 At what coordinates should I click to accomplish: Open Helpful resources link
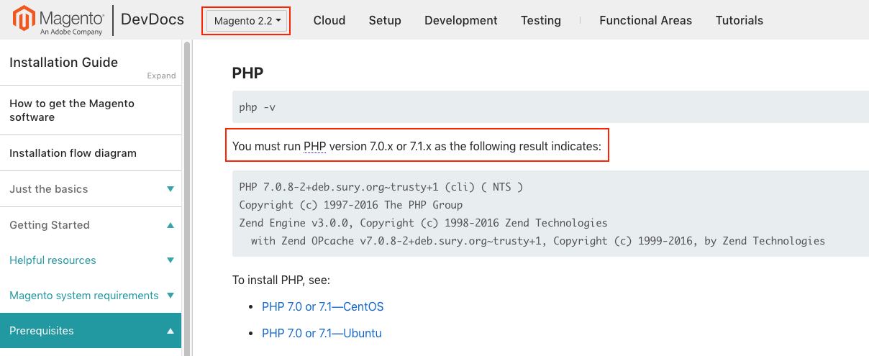tap(53, 260)
